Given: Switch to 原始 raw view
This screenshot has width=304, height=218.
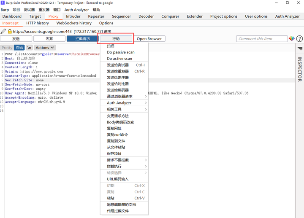Looking at the screenshot, I should tap(19, 48).
